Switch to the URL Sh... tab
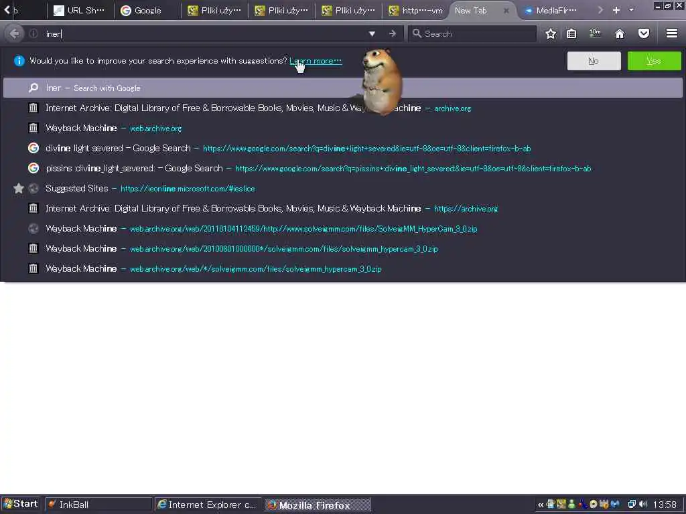686x514 pixels. pos(80,11)
